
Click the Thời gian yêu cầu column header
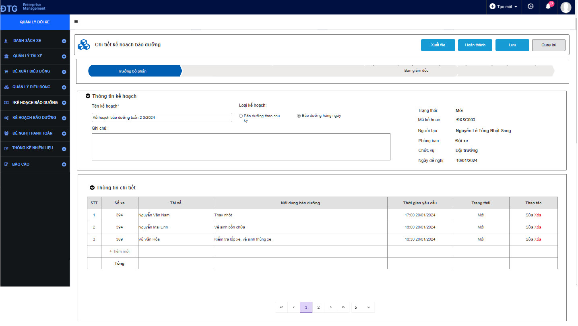point(420,203)
